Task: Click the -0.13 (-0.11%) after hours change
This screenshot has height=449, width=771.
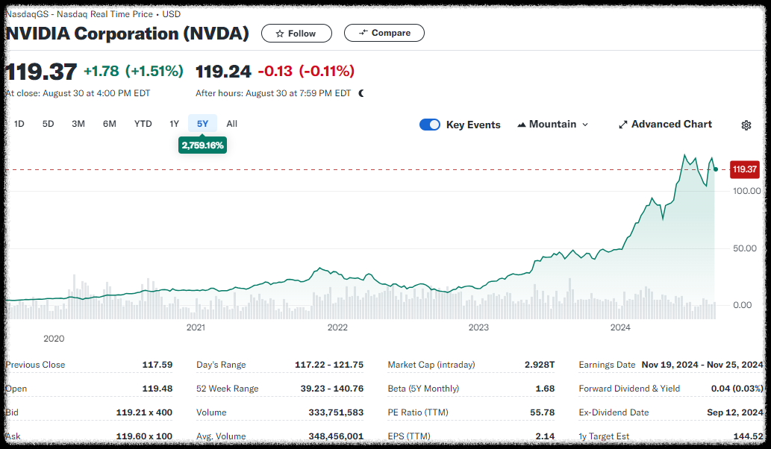Action: coord(306,72)
